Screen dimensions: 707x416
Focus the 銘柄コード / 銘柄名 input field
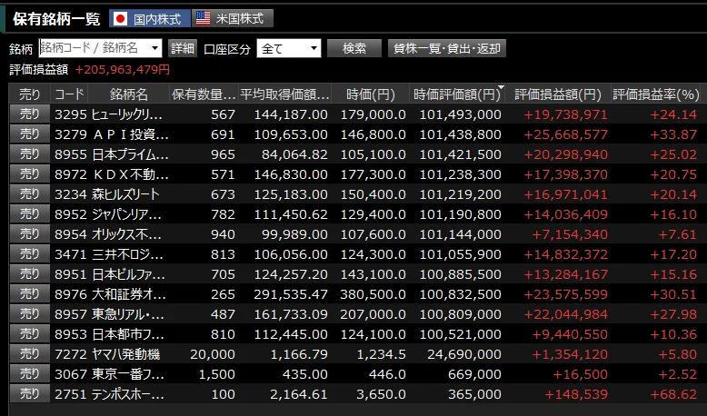[x=94, y=48]
